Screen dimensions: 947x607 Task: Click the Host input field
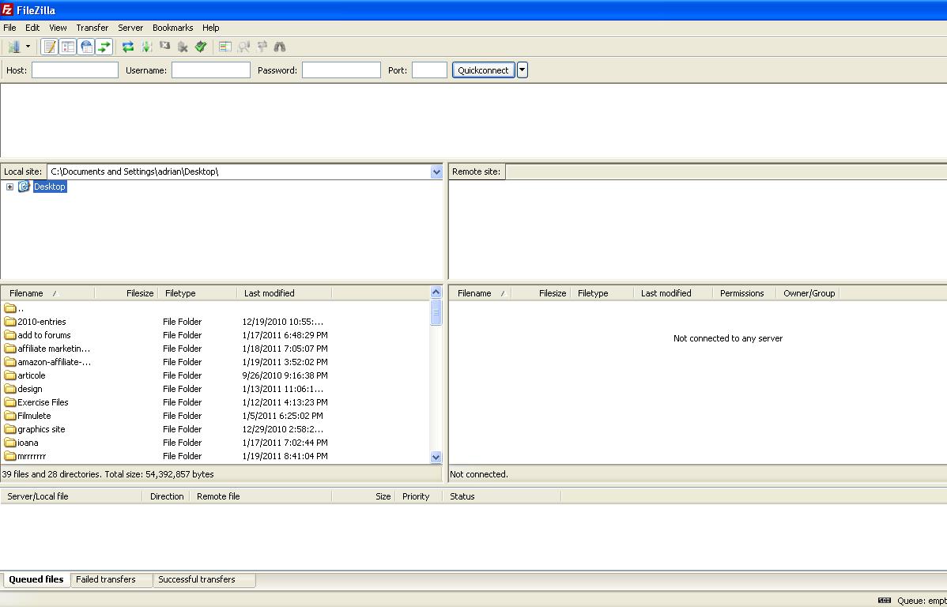(x=75, y=70)
